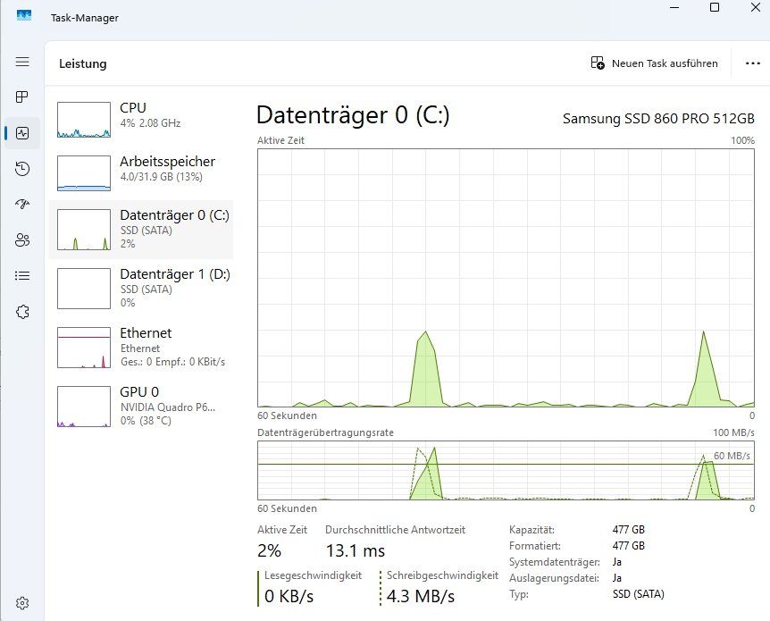
Task: Click the 'Formatiert:' label
Action: point(535,546)
